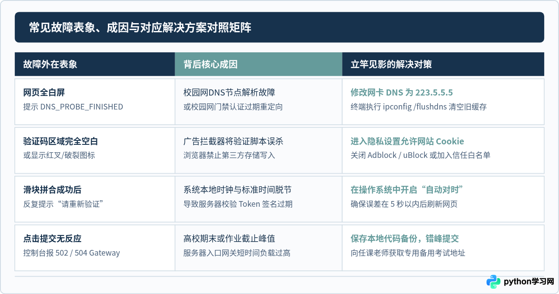Click the '网页全白屏' heading
Screen dimensions: 559x294
click(44, 92)
